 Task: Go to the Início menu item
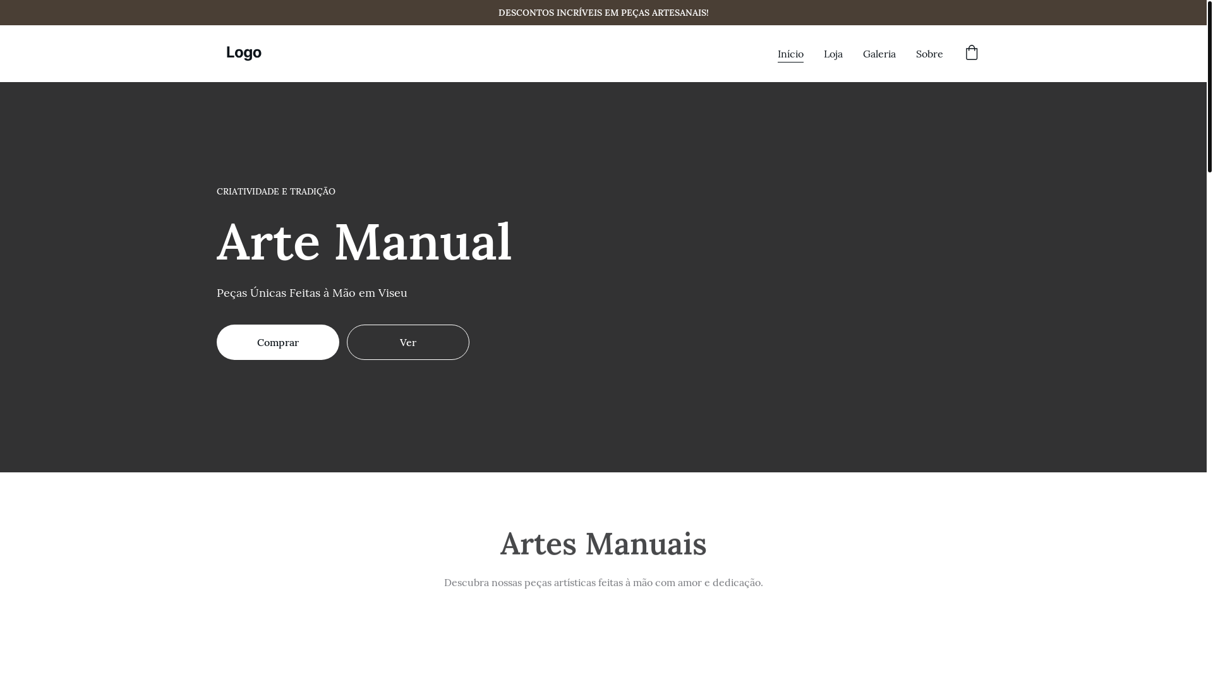tap(790, 54)
